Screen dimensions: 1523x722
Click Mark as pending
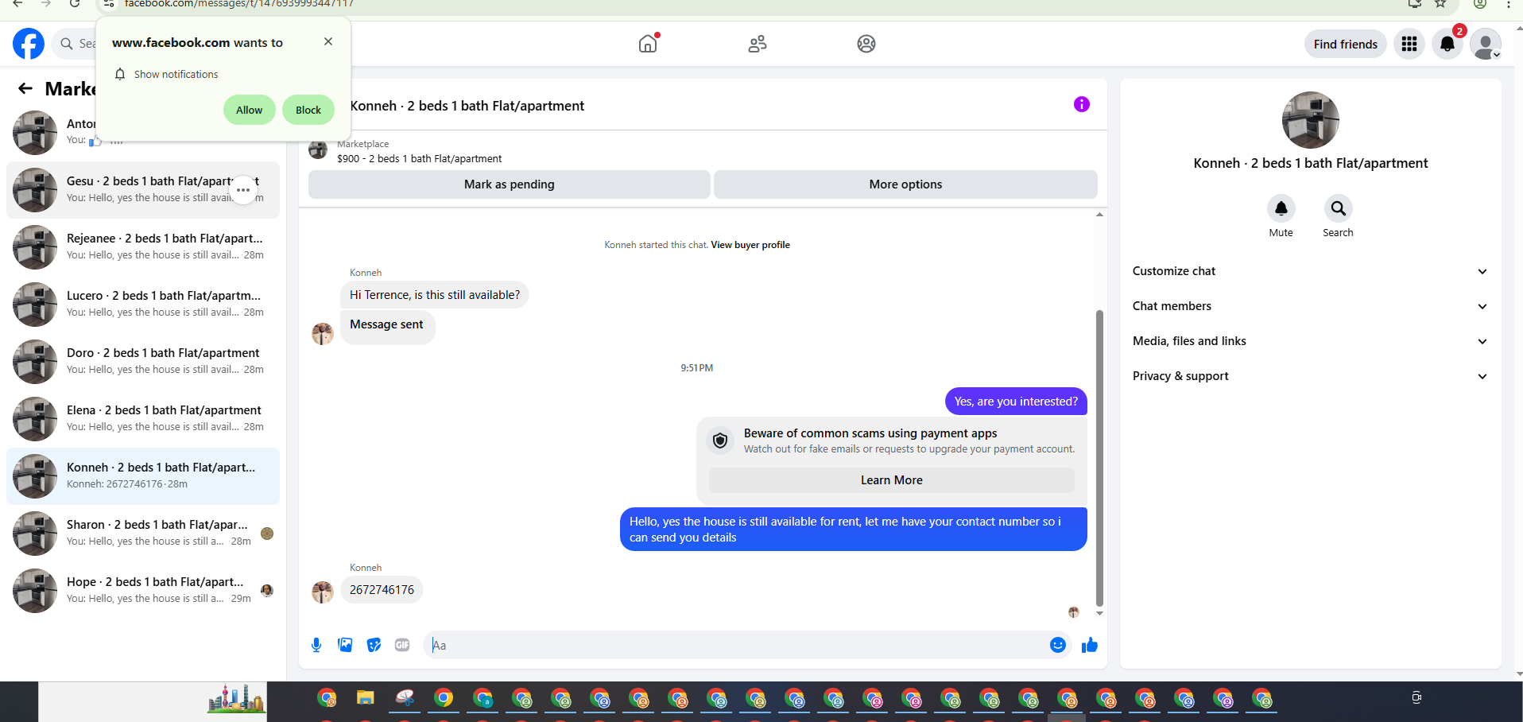click(510, 184)
